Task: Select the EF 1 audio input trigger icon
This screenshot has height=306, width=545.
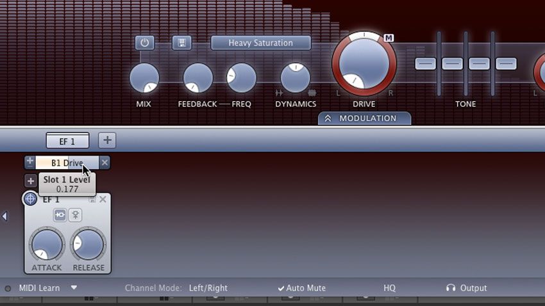Action: click(x=60, y=214)
